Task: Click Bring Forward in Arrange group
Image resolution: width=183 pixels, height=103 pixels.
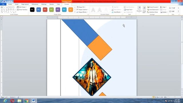Action: click(x=153, y=7)
